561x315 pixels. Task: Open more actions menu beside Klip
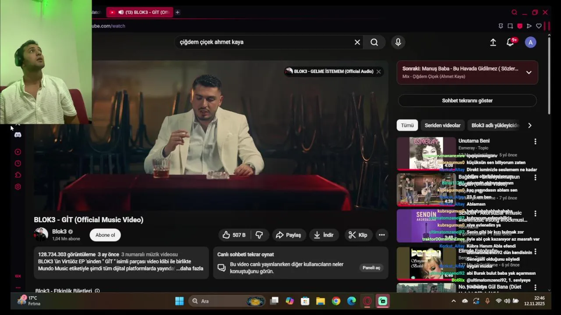382,235
